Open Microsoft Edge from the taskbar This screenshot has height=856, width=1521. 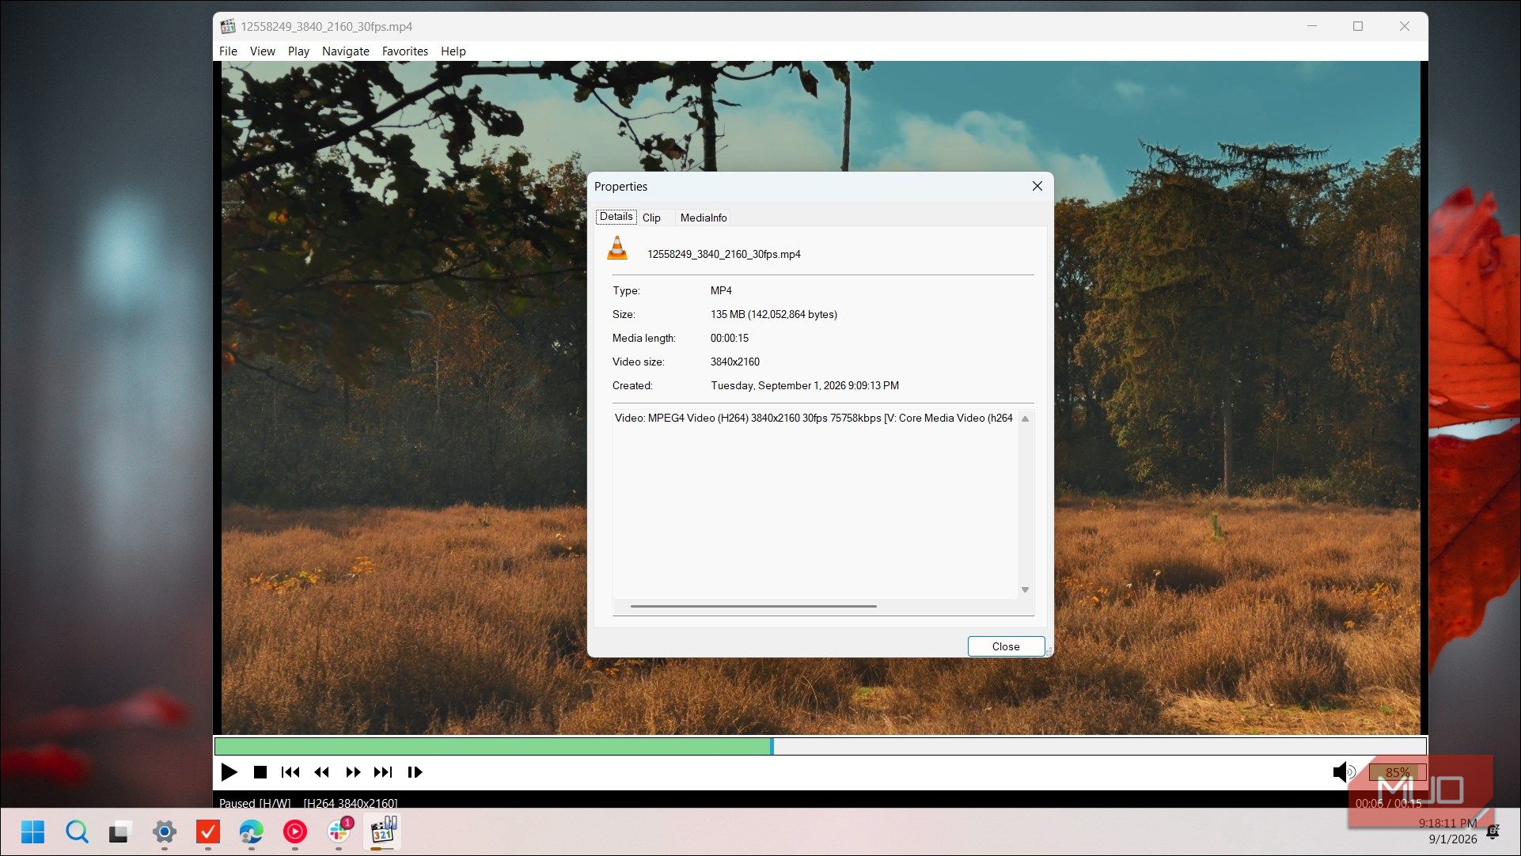(x=252, y=831)
